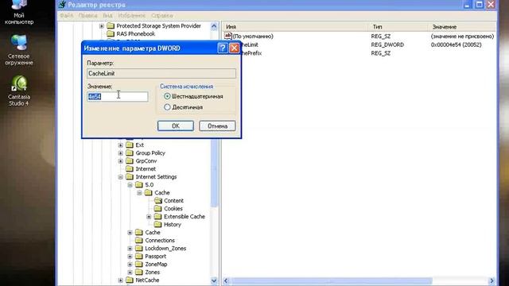The width and height of the screenshot is (509, 286).
Task: Expand the Passport tree node
Action: tap(130, 256)
